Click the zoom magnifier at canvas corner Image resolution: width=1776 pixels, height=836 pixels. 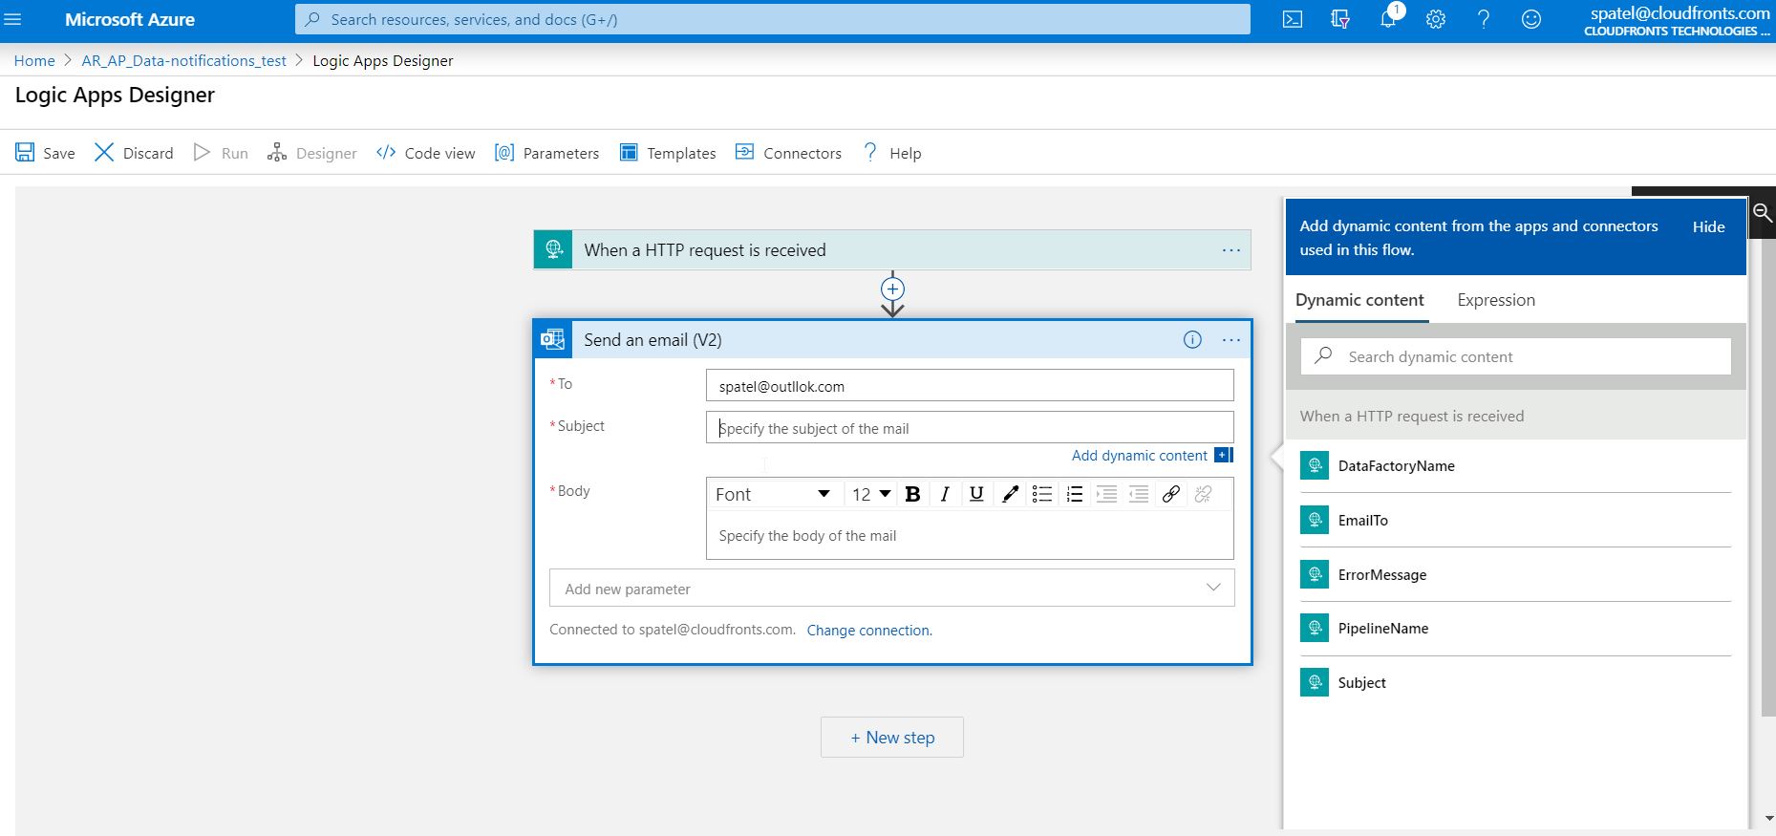click(1762, 213)
